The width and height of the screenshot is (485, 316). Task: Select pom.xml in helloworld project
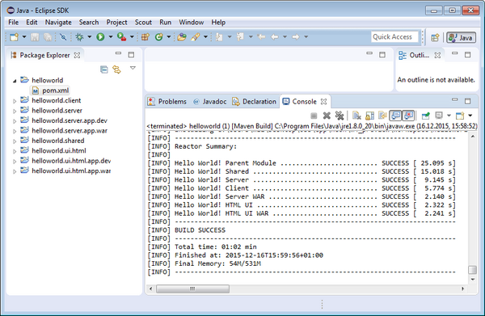pyautogui.click(x=55, y=91)
